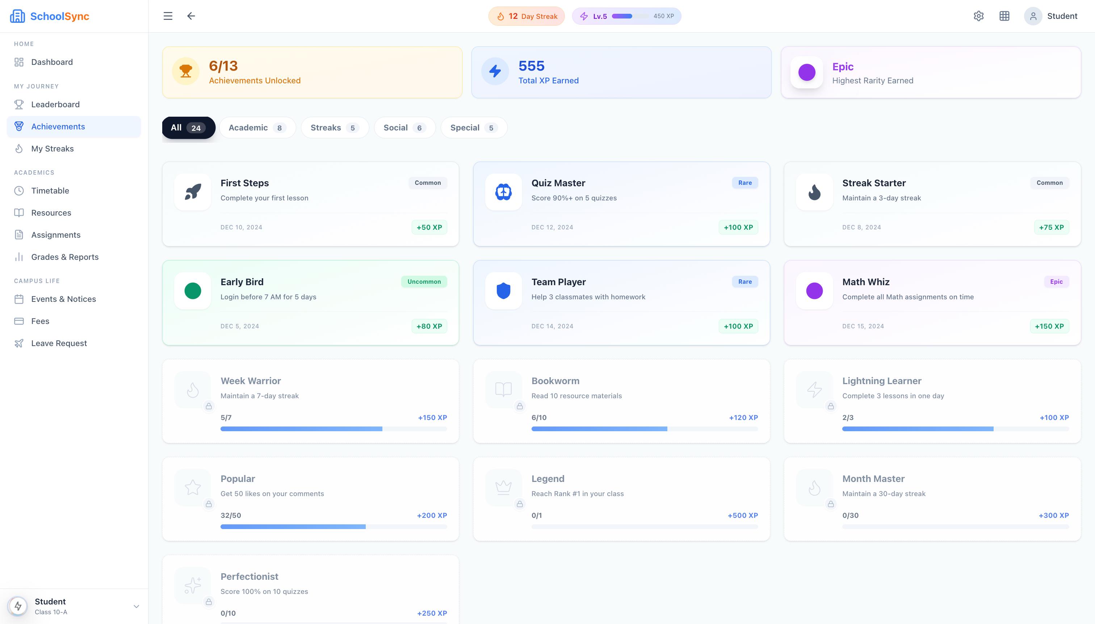The width and height of the screenshot is (1095, 624).
Task: Click the Week Warrior lock icon
Action: click(x=209, y=406)
